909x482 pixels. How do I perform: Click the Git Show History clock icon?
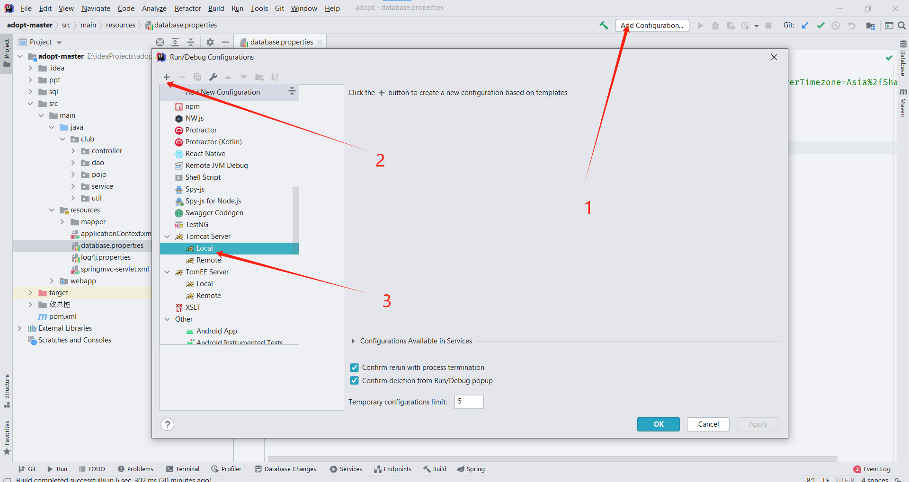click(836, 26)
